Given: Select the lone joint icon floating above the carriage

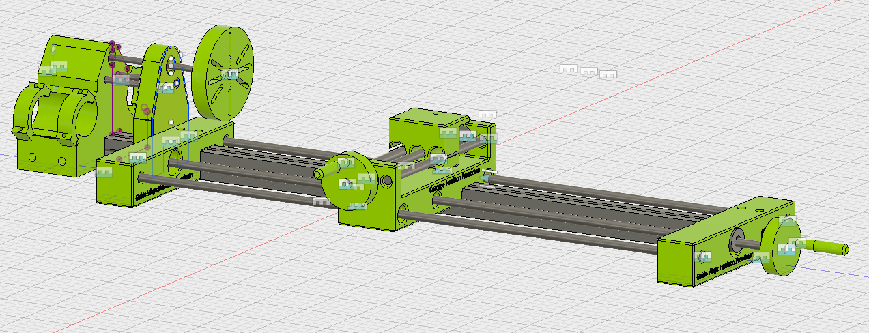Looking at the screenshot, I should [487, 114].
